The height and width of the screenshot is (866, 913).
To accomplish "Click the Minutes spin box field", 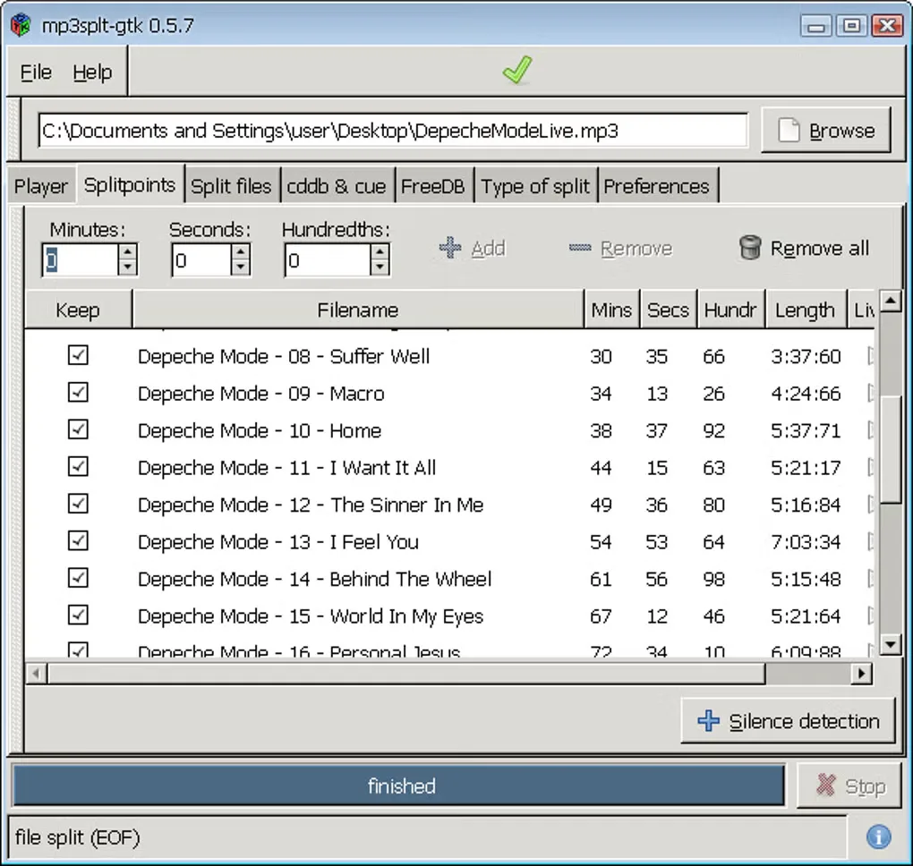I will 80,259.
